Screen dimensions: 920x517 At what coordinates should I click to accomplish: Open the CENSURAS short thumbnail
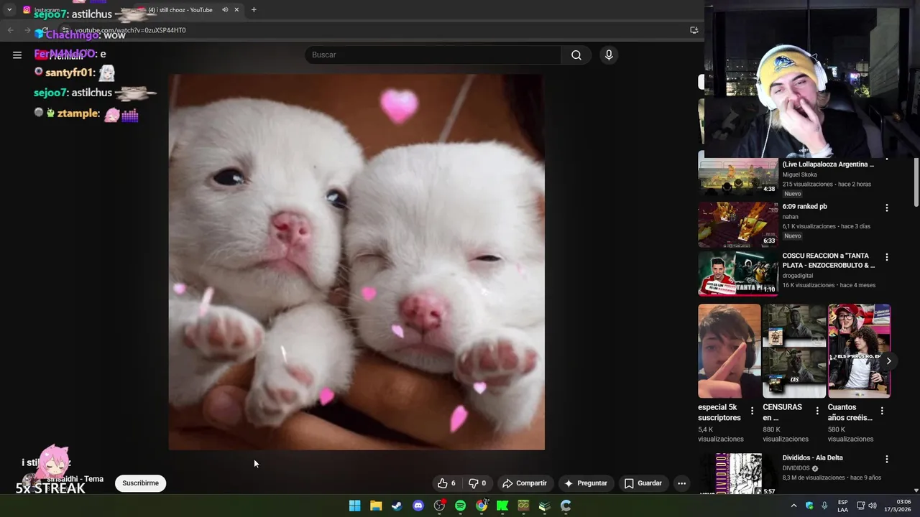(x=794, y=351)
